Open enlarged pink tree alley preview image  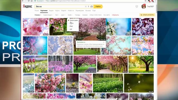(x=91, y=29)
